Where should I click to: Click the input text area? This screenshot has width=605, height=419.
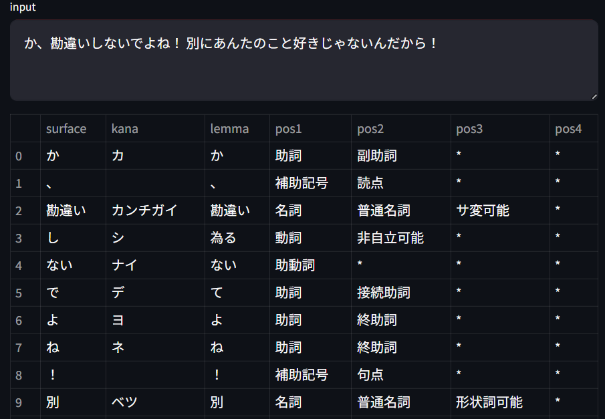point(304,60)
